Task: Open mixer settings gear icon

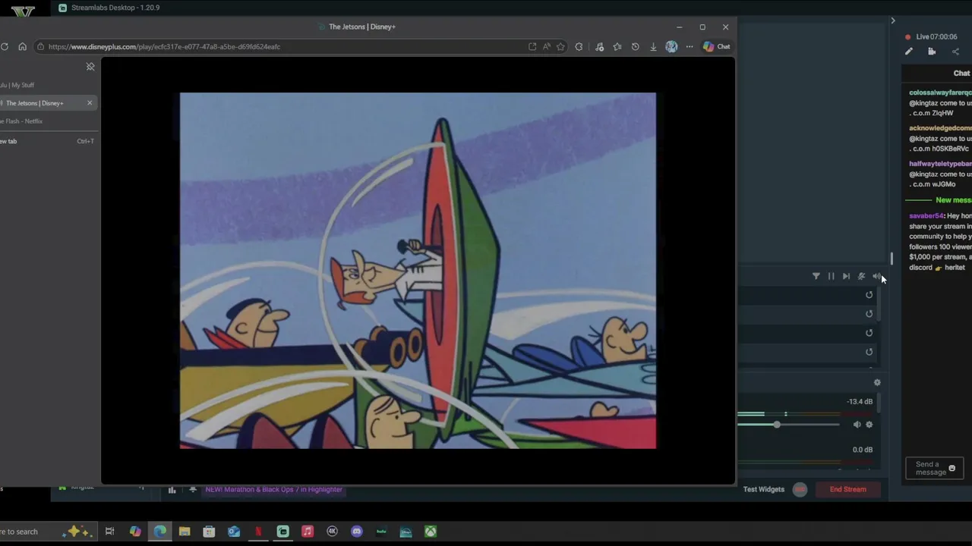Action: [877, 383]
